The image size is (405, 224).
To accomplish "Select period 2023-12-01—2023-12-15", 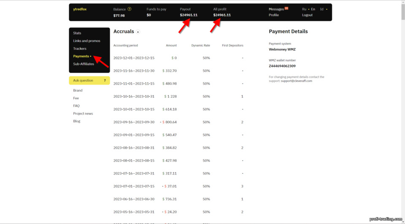I will point(134,58).
